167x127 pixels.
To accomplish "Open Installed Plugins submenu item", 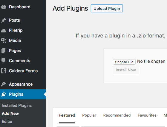I will tap(17, 106).
